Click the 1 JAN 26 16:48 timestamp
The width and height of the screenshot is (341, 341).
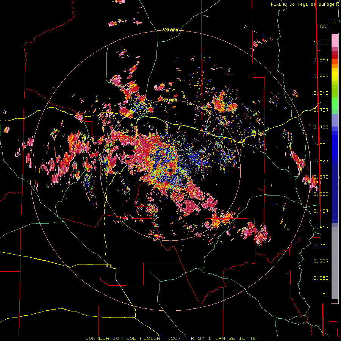click(232, 338)
